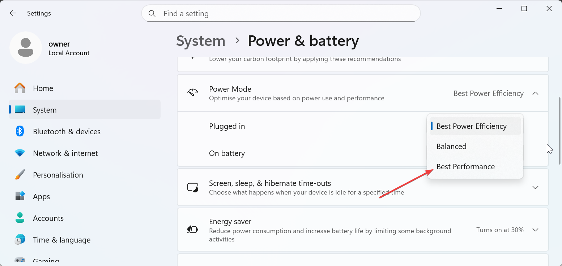Click the Apps icon in sidebar
Image resolution: width=562 pixels, height=266 pixels.
point(20,196)
